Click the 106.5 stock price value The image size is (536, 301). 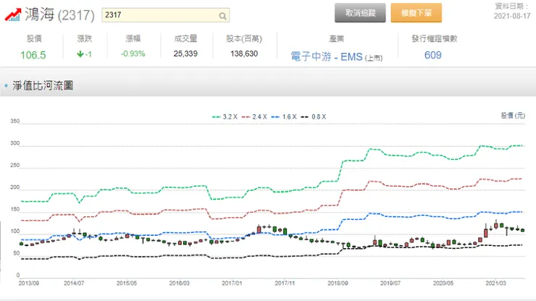click(x=33, y=55)
